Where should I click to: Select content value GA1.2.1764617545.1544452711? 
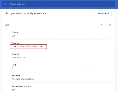[27, 47]
